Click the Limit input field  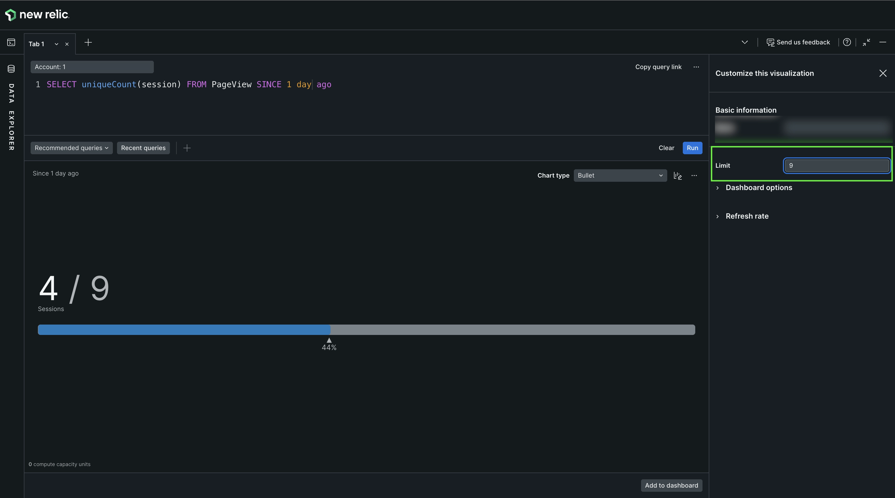pos(836,166)
